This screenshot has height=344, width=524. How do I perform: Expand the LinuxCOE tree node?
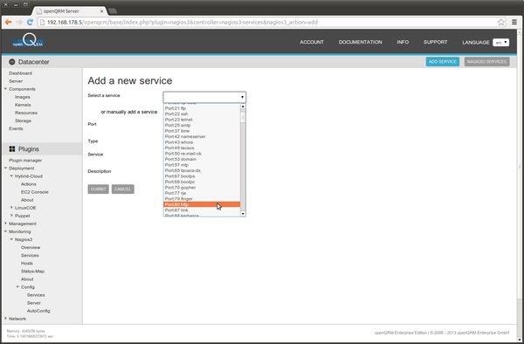click(11, 208)
